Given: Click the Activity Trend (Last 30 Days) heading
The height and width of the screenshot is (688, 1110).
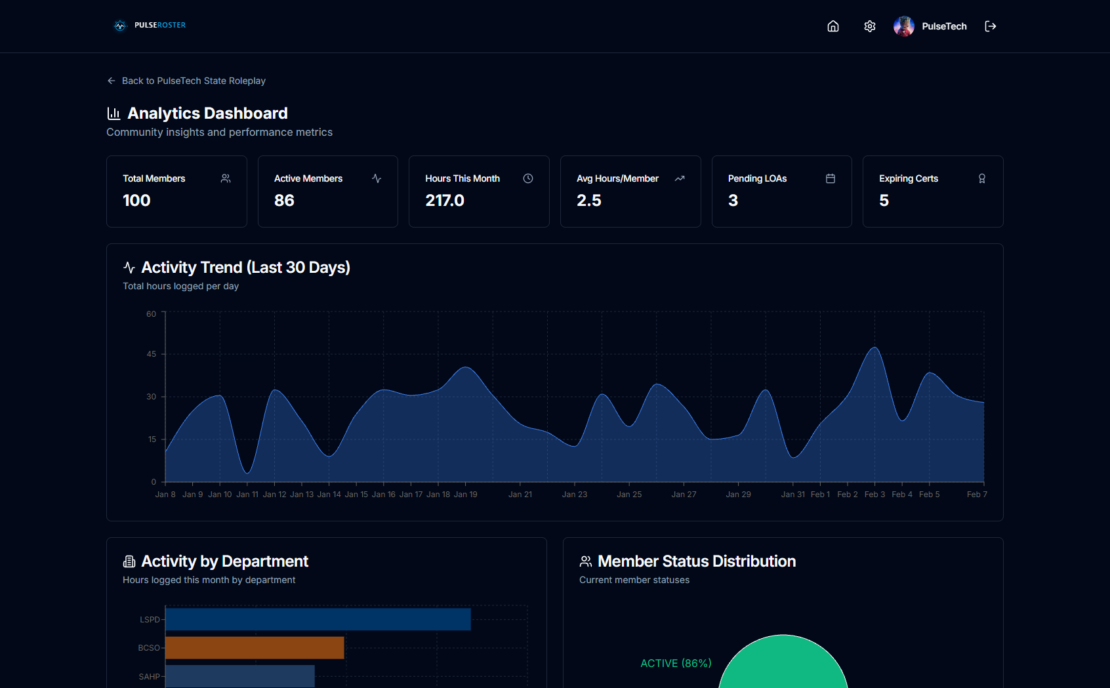Looking at the screenshot, I should [x=246, y=268].
